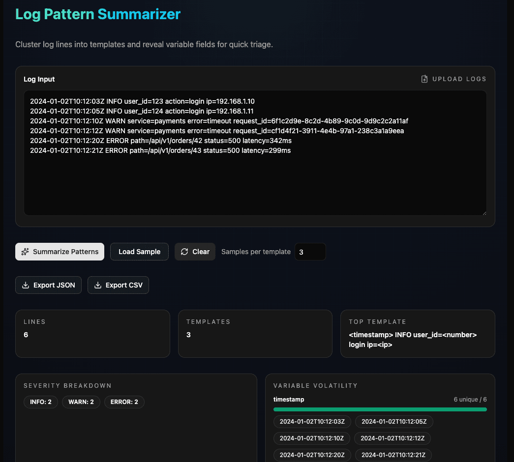Click the Samples per template input field
The width and height of the screenshot is (514, 462).
coord(310,251)
